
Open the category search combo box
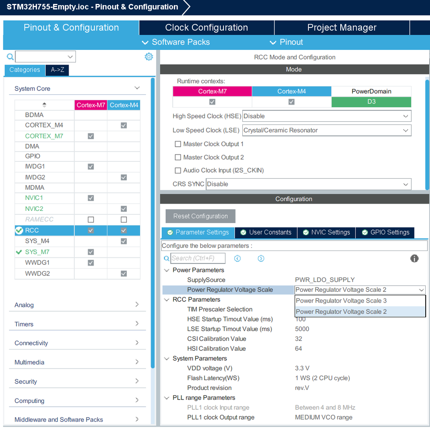click(x=45, y=57)
